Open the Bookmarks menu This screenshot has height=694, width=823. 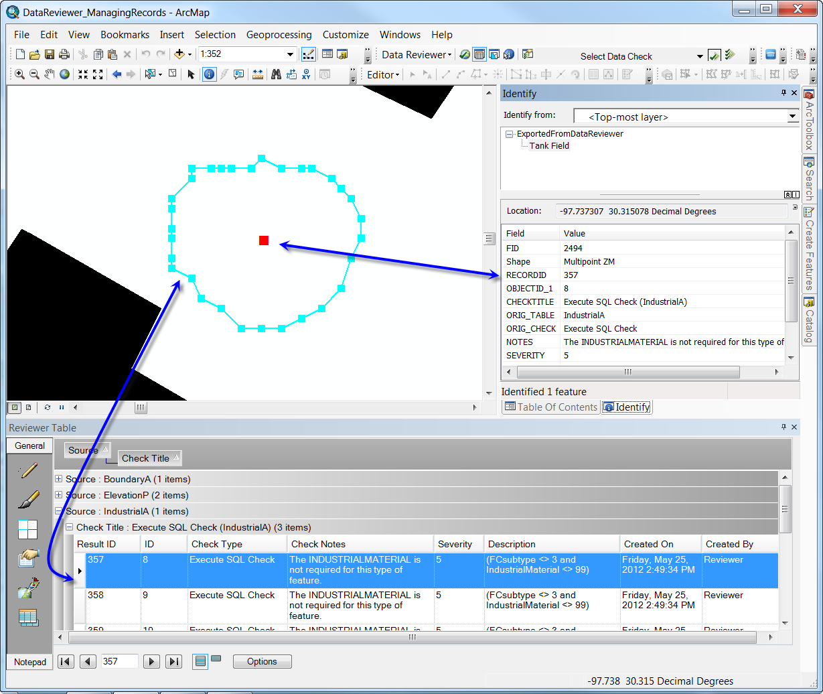click(125, 34)
